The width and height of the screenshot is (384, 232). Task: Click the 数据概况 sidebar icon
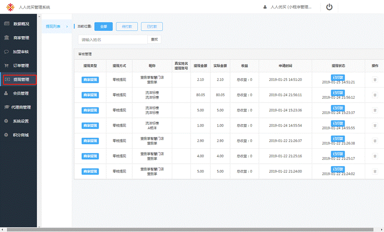7,24
